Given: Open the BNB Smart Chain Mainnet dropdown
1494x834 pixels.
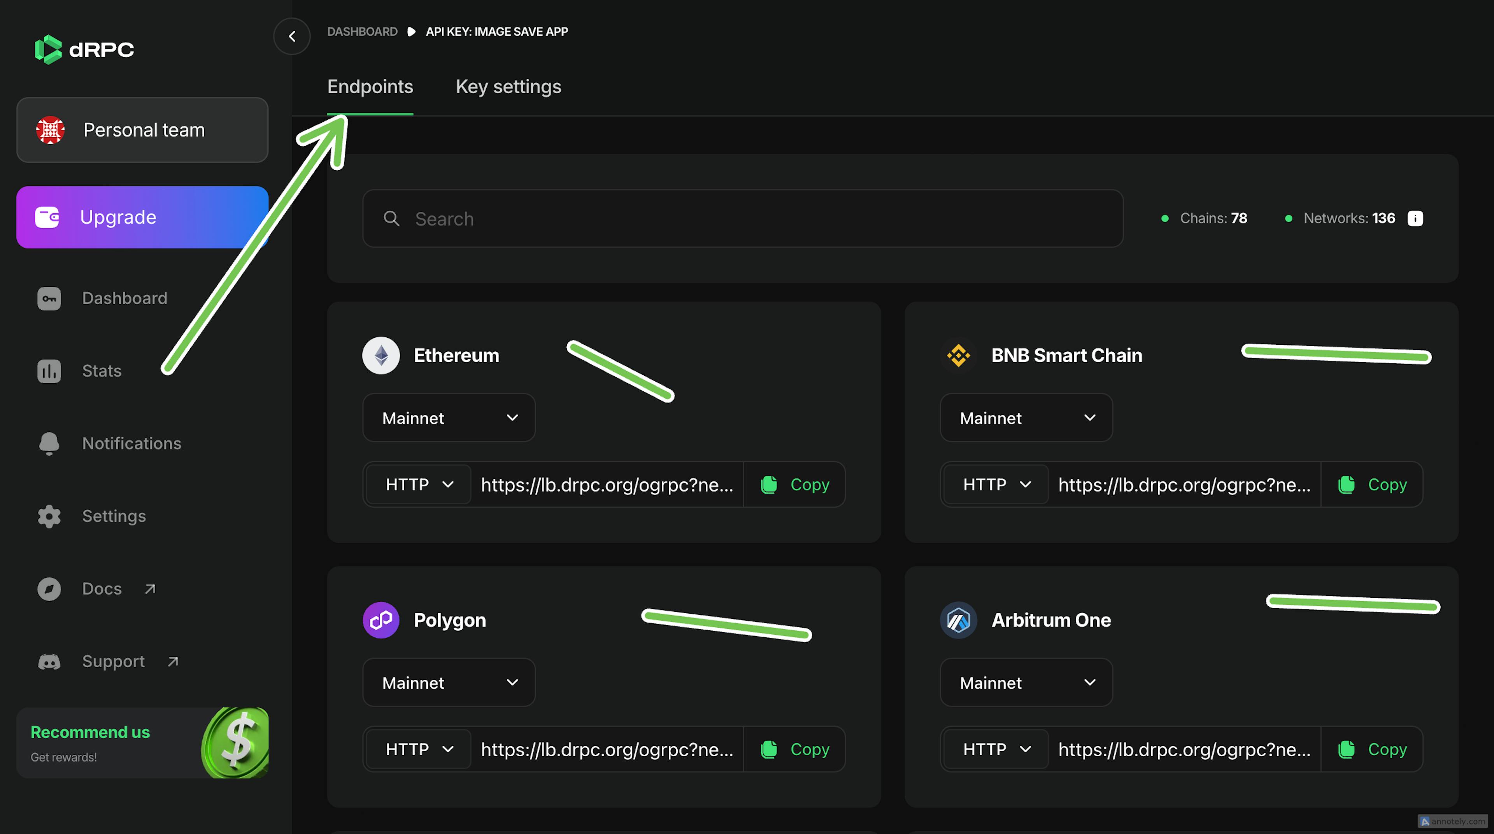Looking at the screenshot, I should tap(1027, 417).
